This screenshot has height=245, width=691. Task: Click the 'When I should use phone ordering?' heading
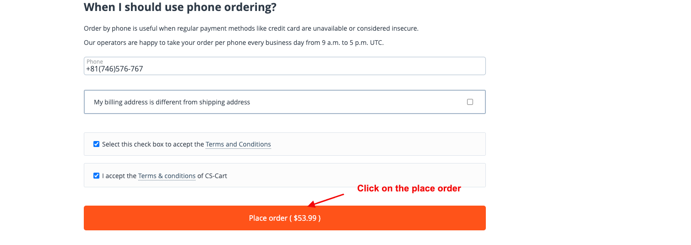180,7
